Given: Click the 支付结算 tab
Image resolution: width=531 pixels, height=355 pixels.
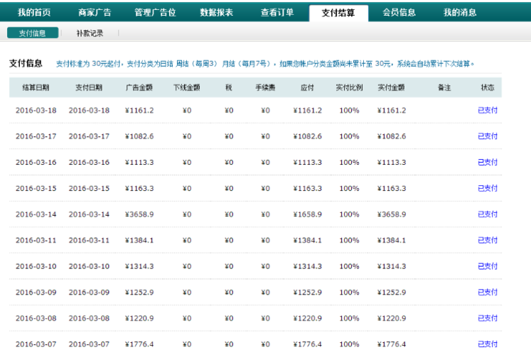Looking at the screenshot, I should 338,13.
